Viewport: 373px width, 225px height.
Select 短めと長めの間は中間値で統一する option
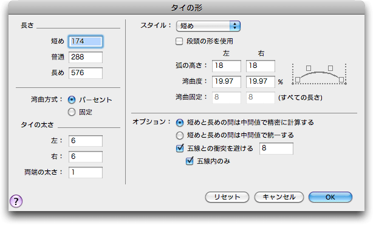tap(180, 135)
